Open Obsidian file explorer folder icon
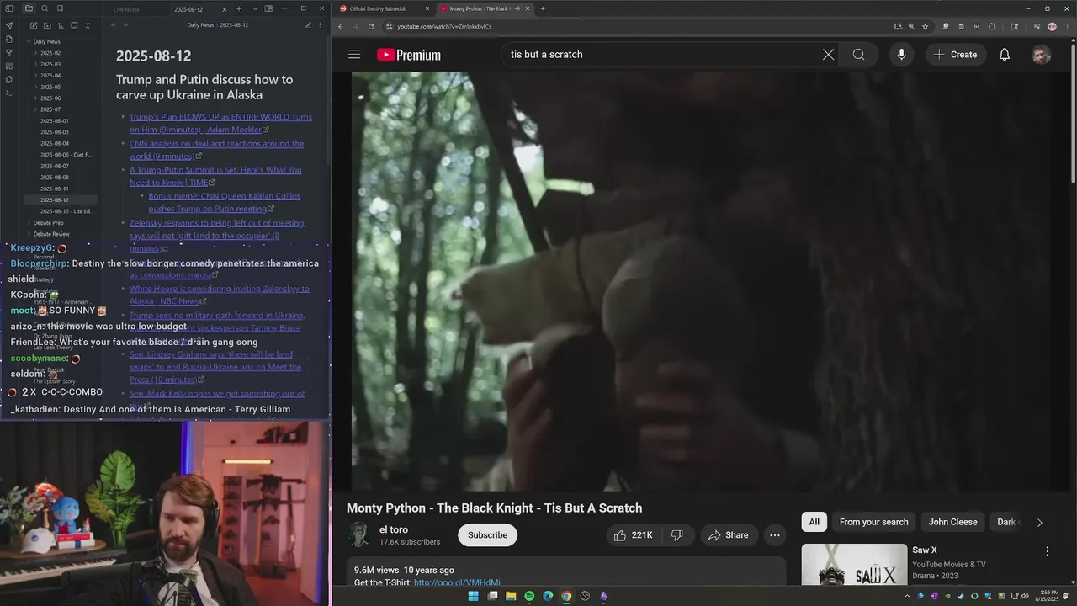Image resolution: width=1077 pixels, height=606 pixels. click(x=29, y=8)
